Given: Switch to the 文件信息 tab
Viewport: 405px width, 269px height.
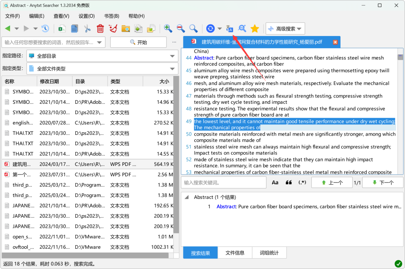Looking at the screenshot, I should pos(235,253).
